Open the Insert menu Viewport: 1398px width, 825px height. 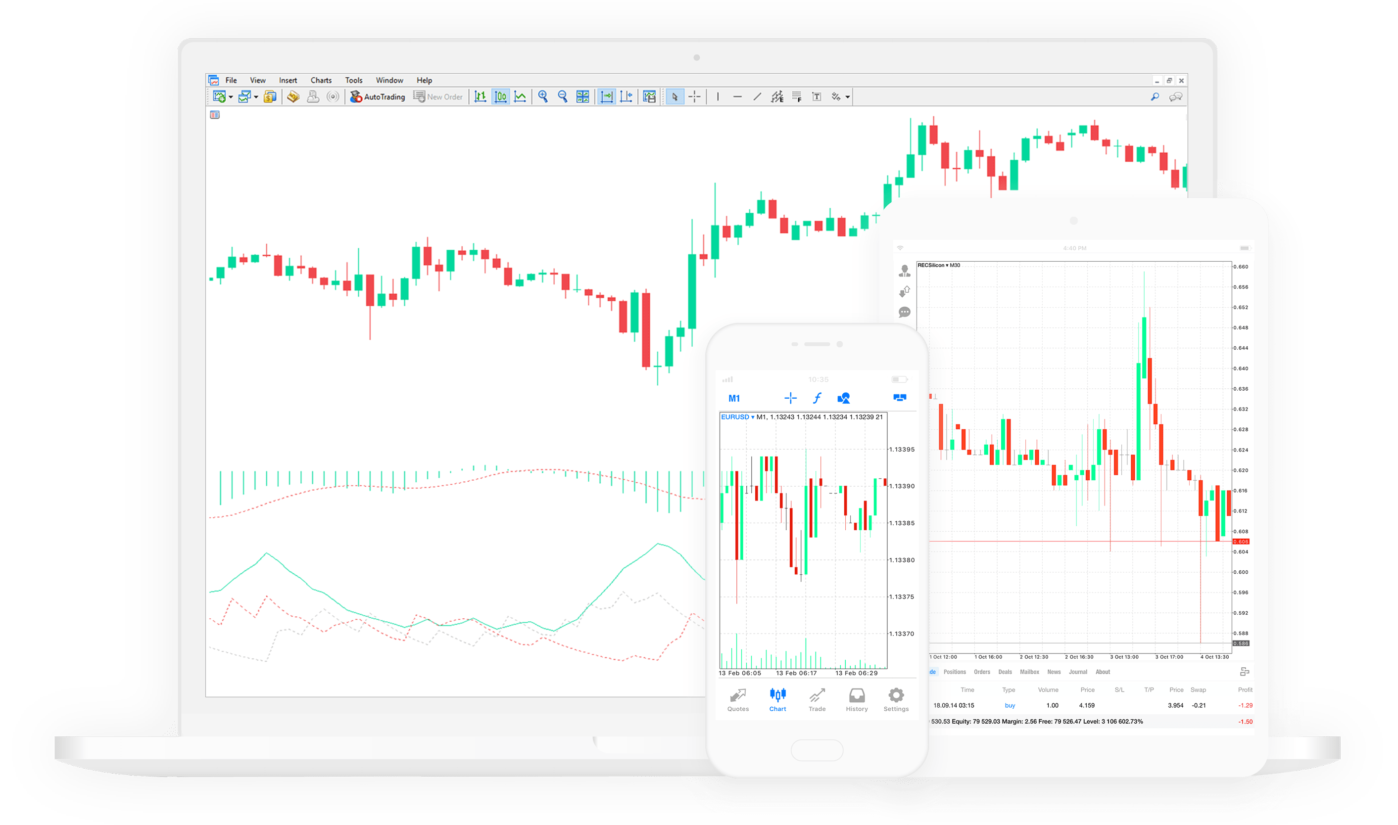pos(288,81)
